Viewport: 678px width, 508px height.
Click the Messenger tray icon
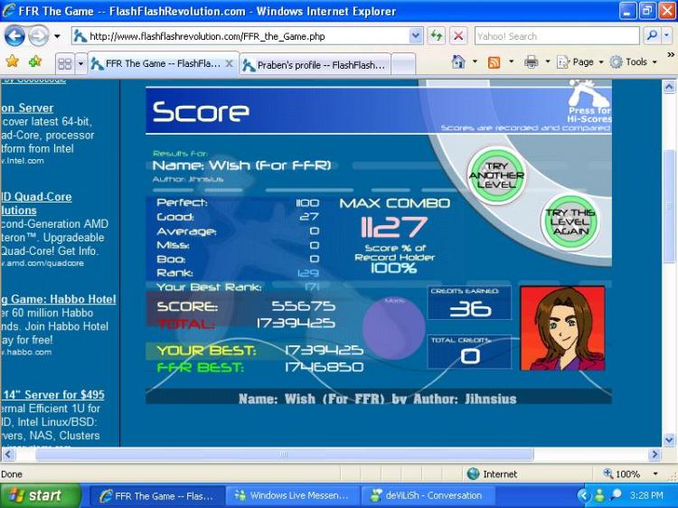tap(598, 495)
